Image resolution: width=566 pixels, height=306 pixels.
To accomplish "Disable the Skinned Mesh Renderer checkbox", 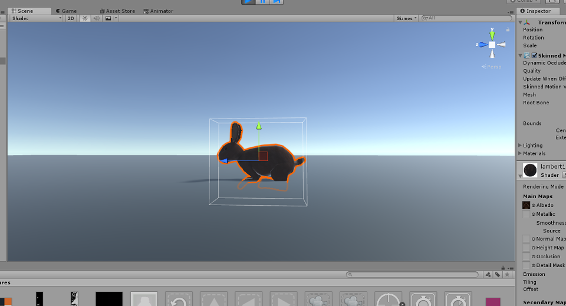I will click(534, 55).
